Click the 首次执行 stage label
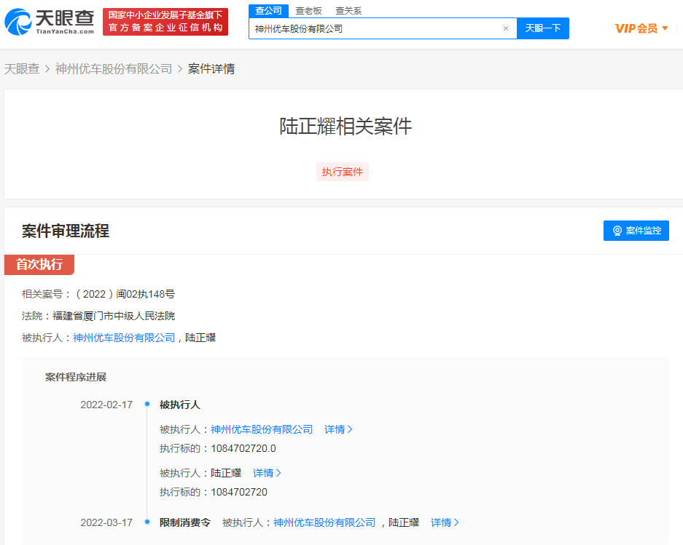The height and width of the screenshot is (545, 683). tap(39, 264)
